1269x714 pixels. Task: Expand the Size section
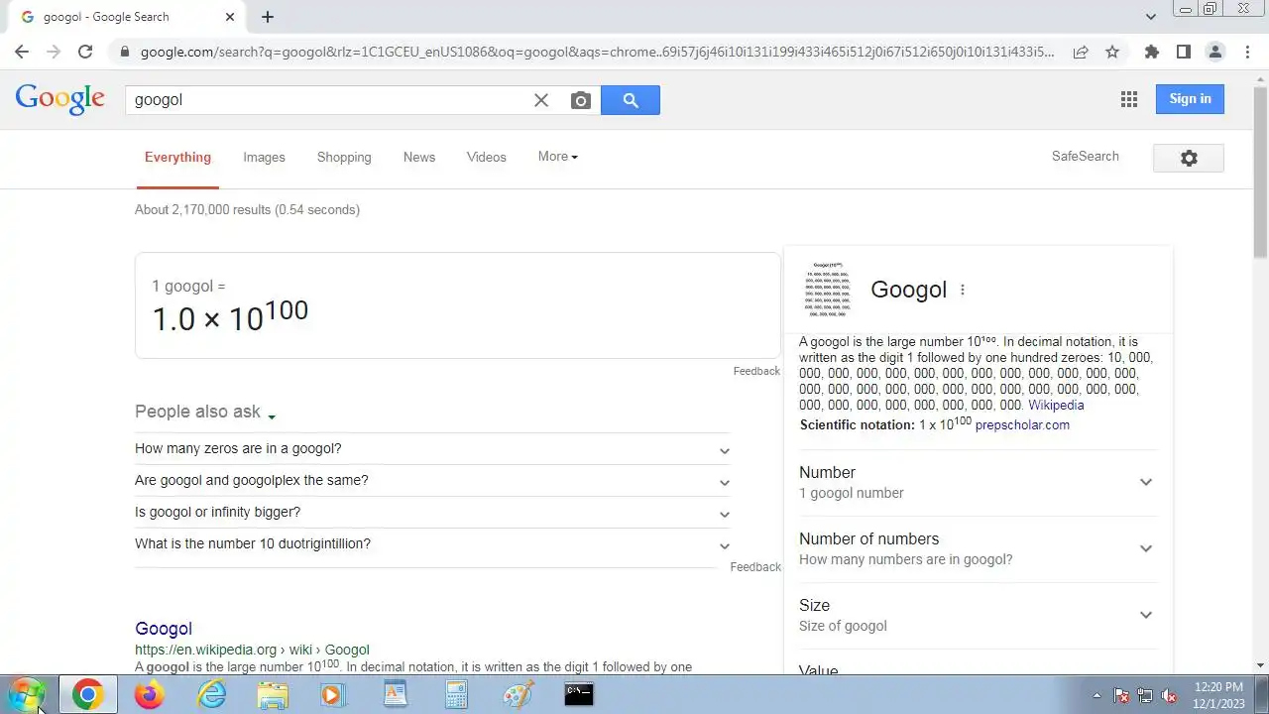(x=978, y=615)
